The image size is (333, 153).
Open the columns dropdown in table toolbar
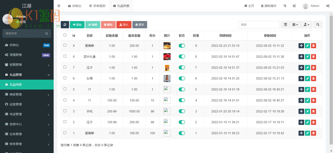tap(295, 25)
